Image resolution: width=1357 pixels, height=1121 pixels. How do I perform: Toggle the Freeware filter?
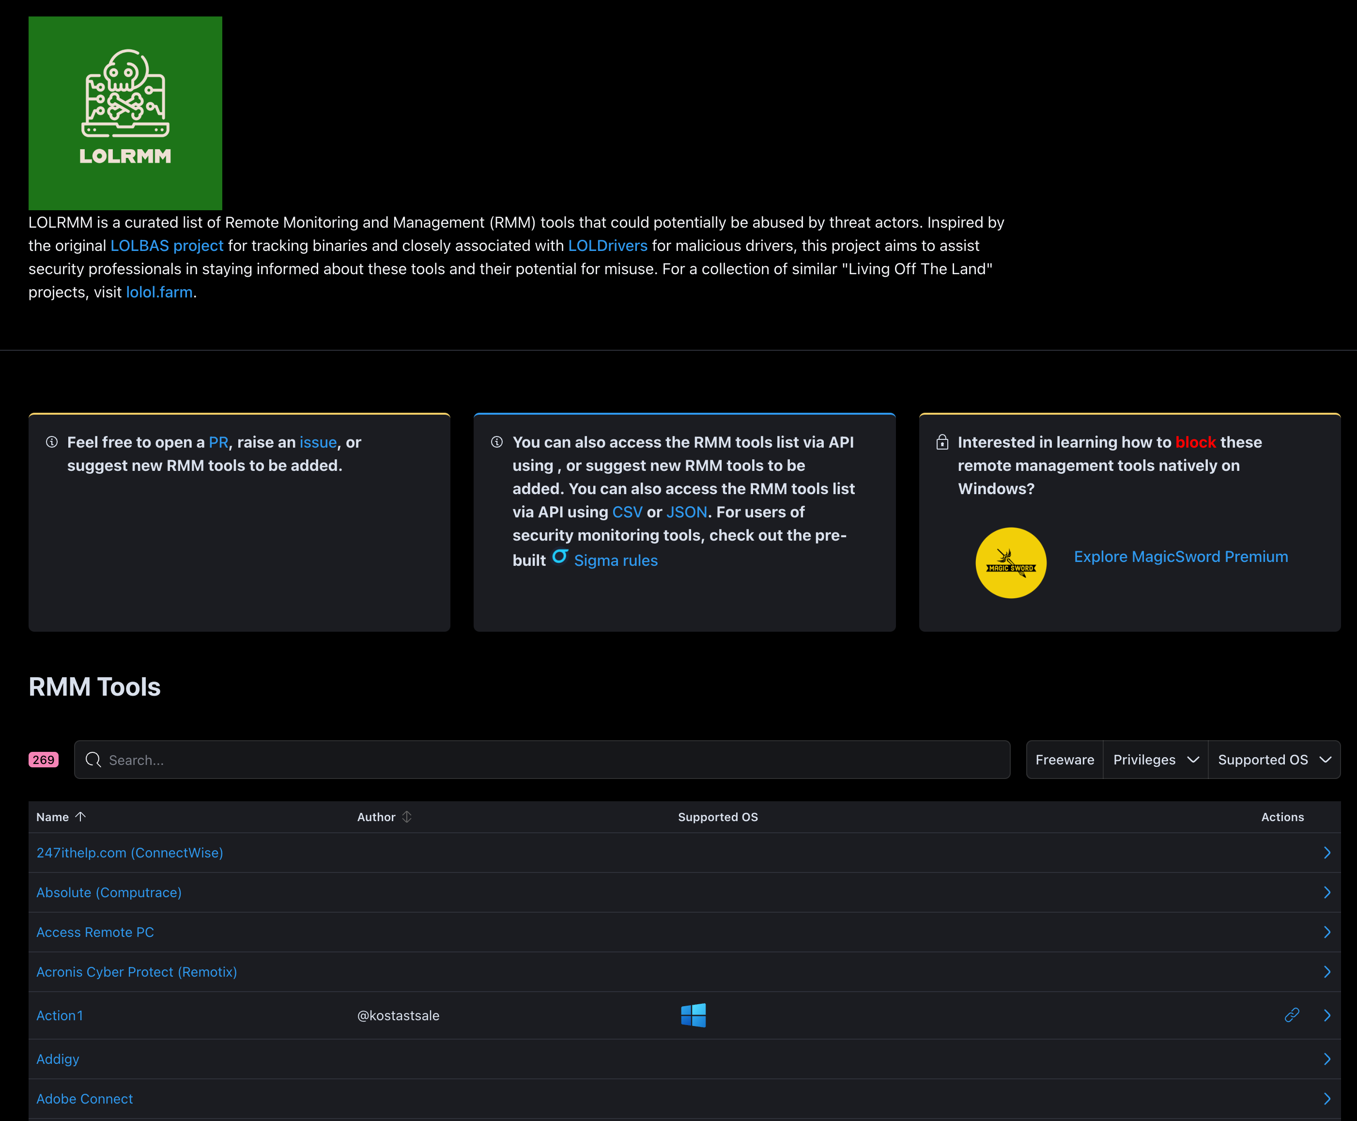1064,760
